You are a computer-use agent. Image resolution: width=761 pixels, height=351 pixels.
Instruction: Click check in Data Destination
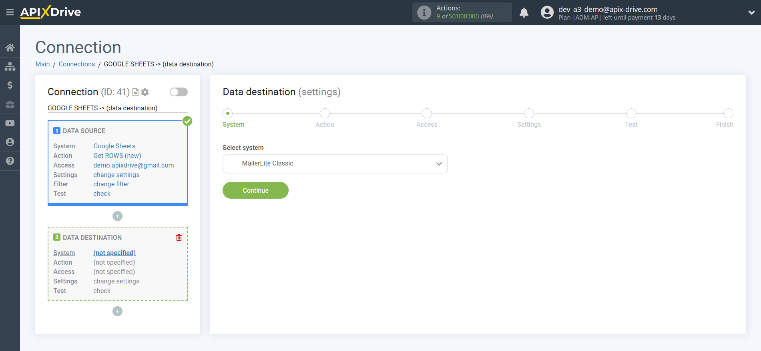click(x=102, y=291)
